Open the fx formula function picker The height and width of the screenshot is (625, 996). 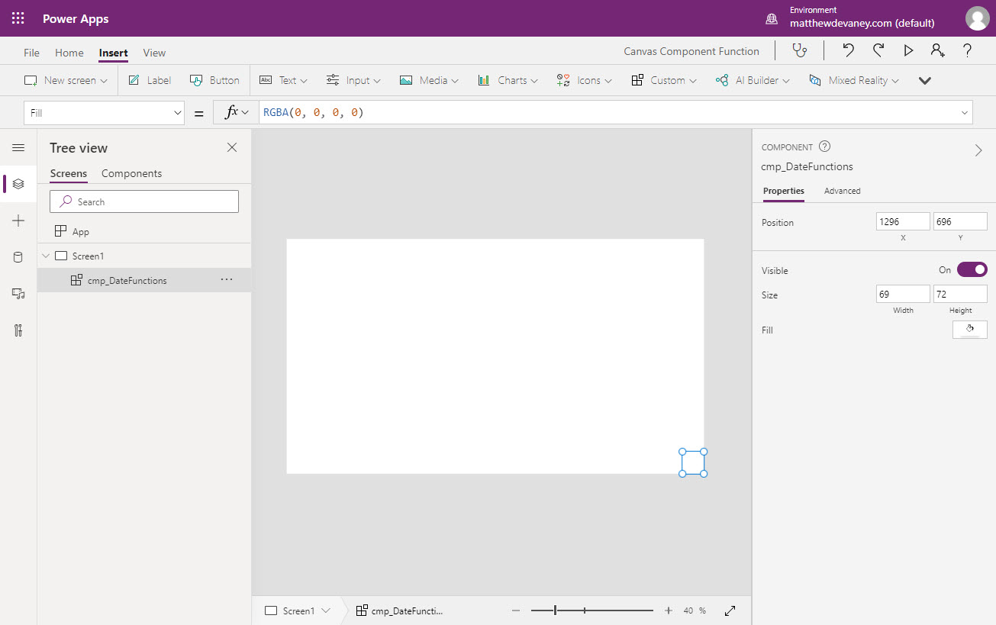[235, 112]
